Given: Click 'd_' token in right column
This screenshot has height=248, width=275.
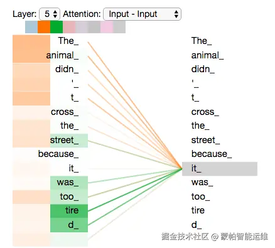Looking at the screenshot, I should click(x=197, y=225).
